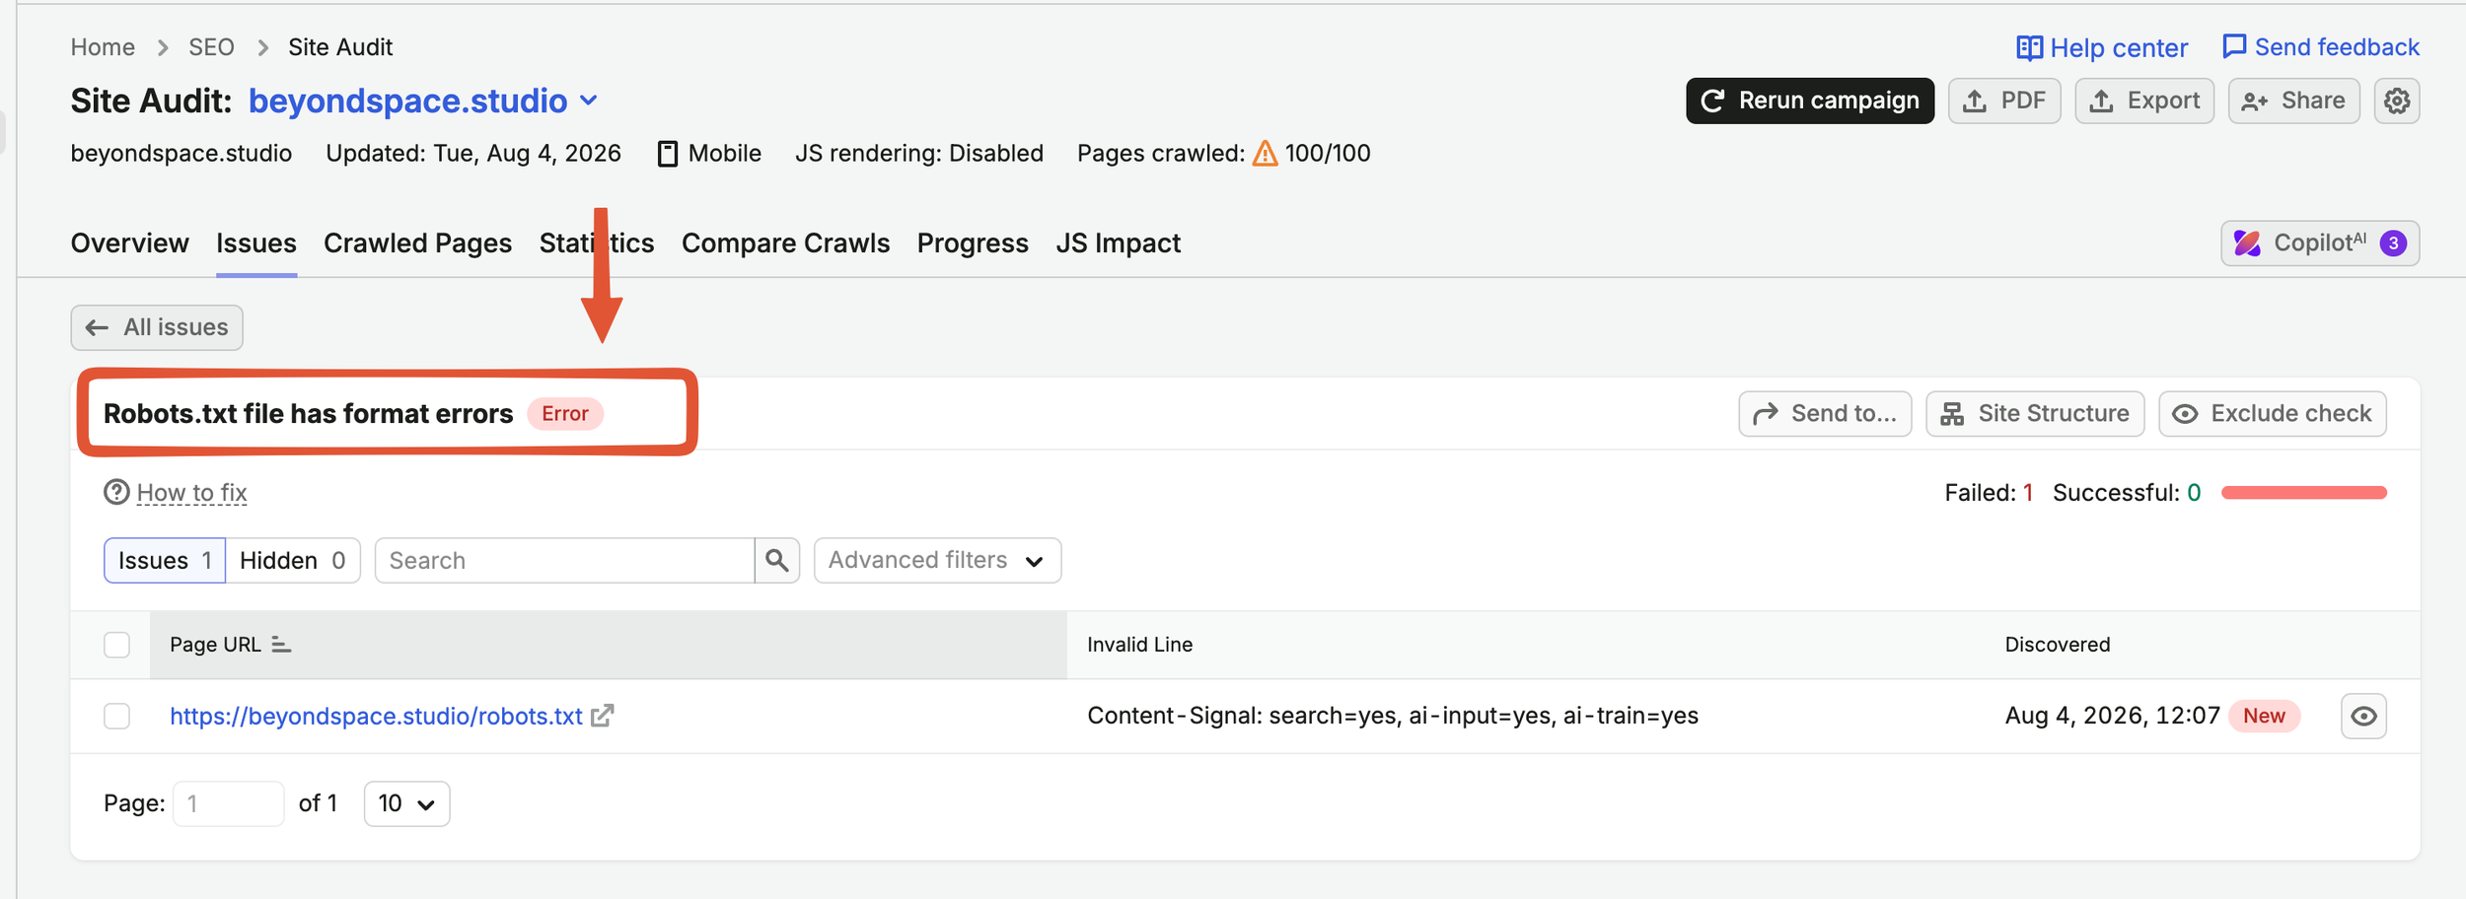Click the JS rendering: Disabled text

click(x=919, y=154)
